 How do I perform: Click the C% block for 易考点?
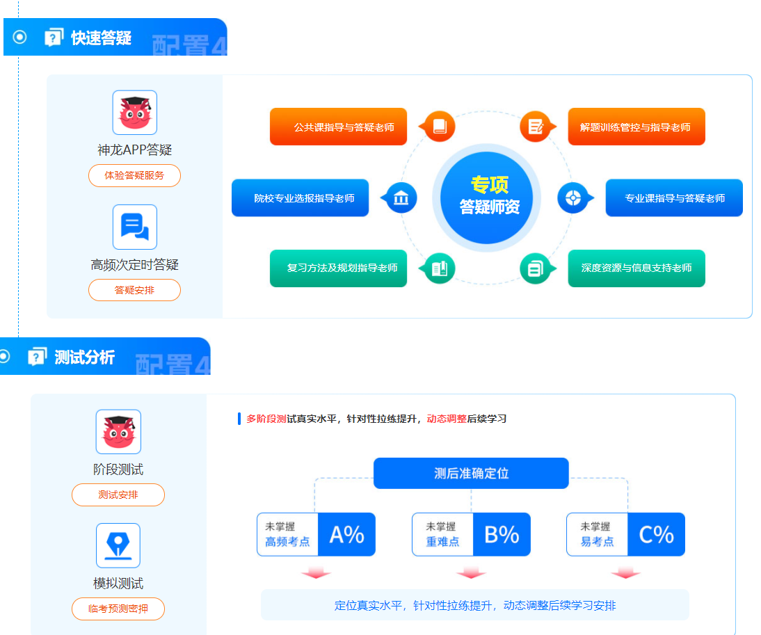pos(656,535)
